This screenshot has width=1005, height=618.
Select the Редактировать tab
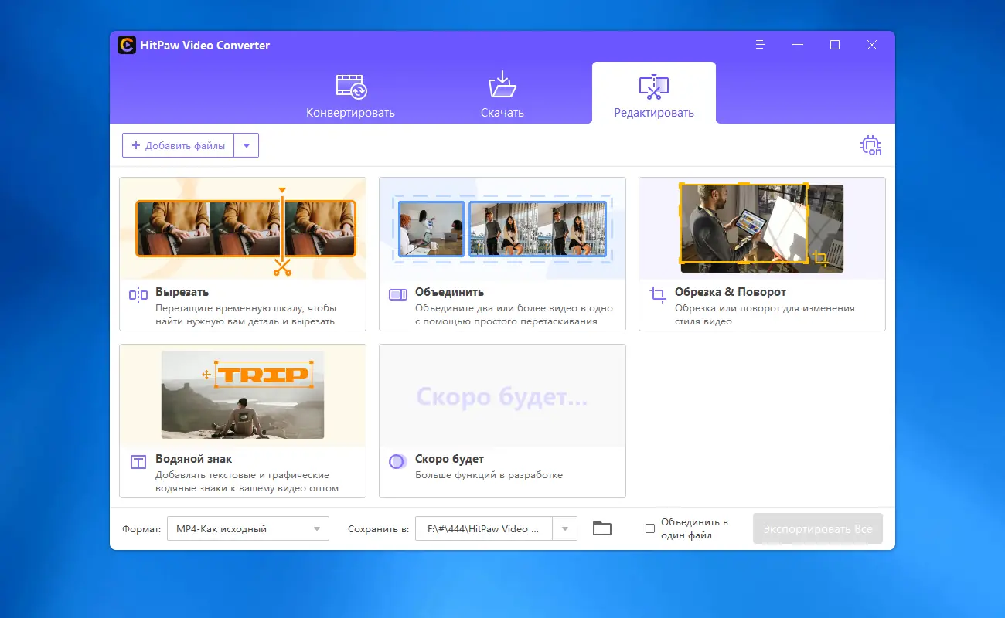(654, 93)
